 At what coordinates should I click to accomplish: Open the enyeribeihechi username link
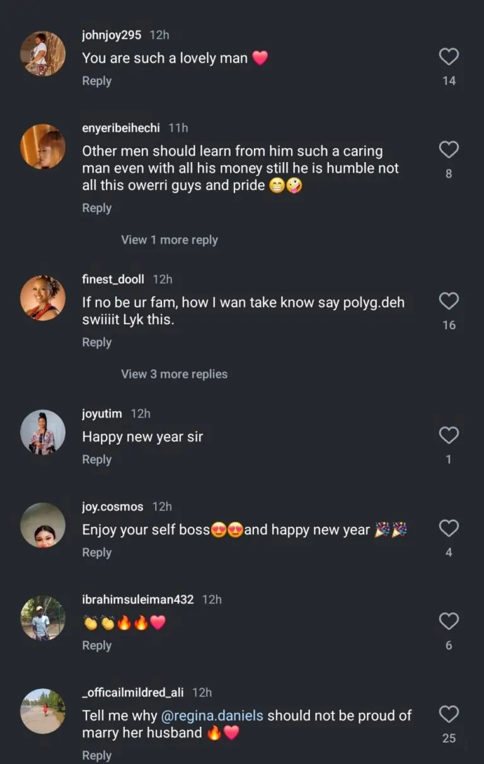click(x=121, y=128)
